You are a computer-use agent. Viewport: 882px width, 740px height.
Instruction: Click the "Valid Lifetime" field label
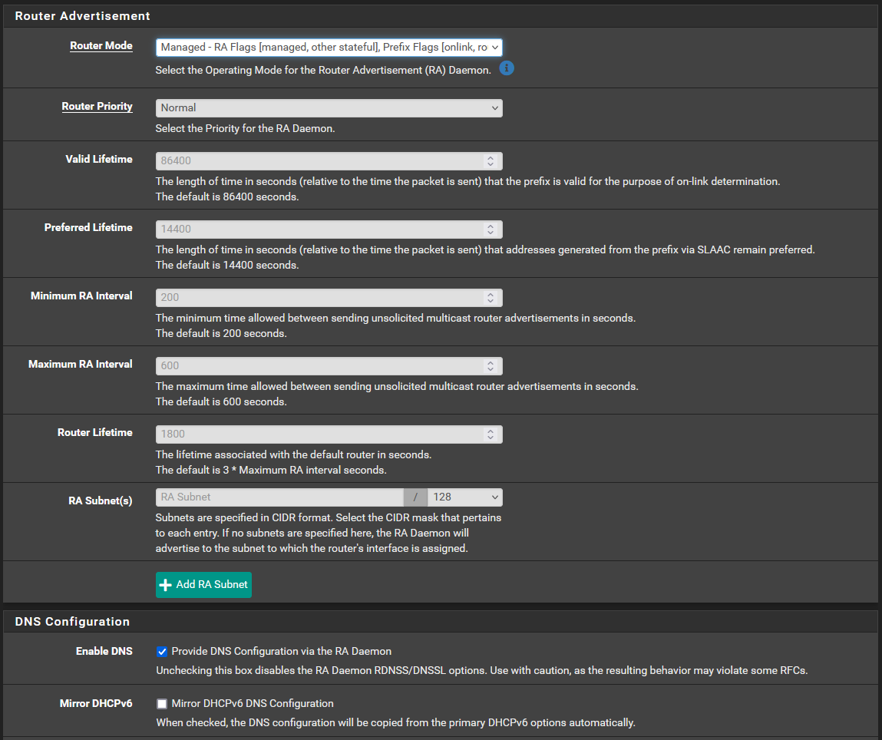click(99, 159)
